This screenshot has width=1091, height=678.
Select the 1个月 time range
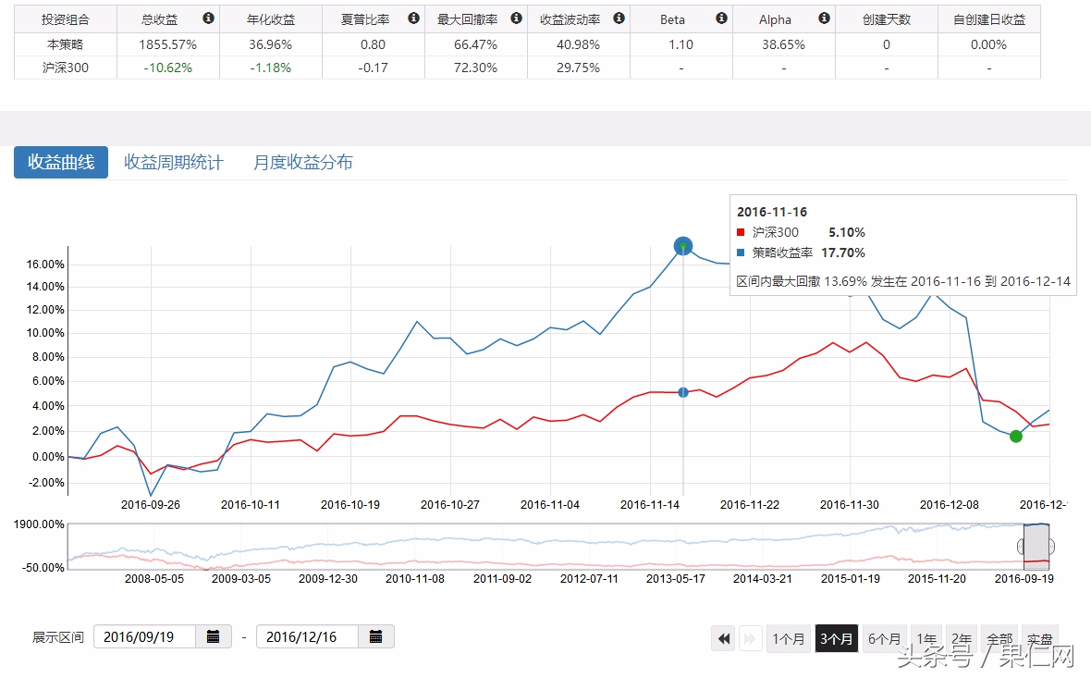[788, 638]
